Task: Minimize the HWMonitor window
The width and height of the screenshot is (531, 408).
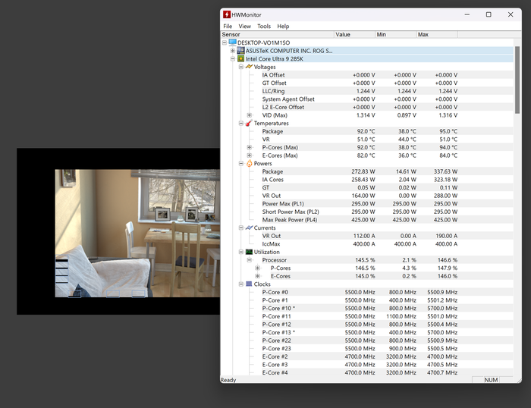Action: tap(467, 14)
